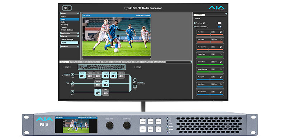The image size is (287, 139).
Task: Reset the Green Gamma value with its icon
Action: [221, 69]
